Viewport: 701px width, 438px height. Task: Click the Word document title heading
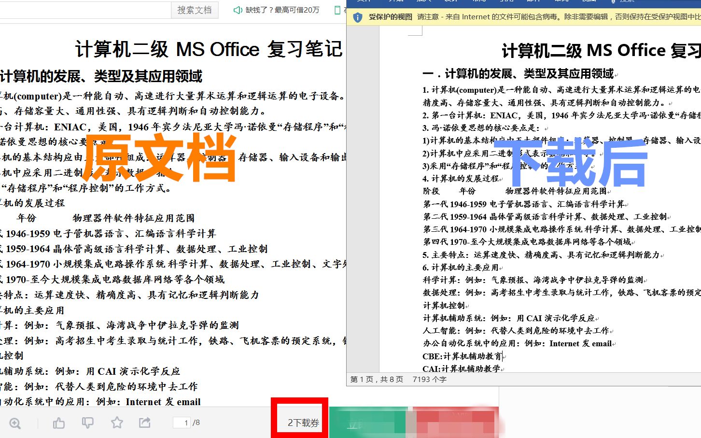[x=601, y=50]
